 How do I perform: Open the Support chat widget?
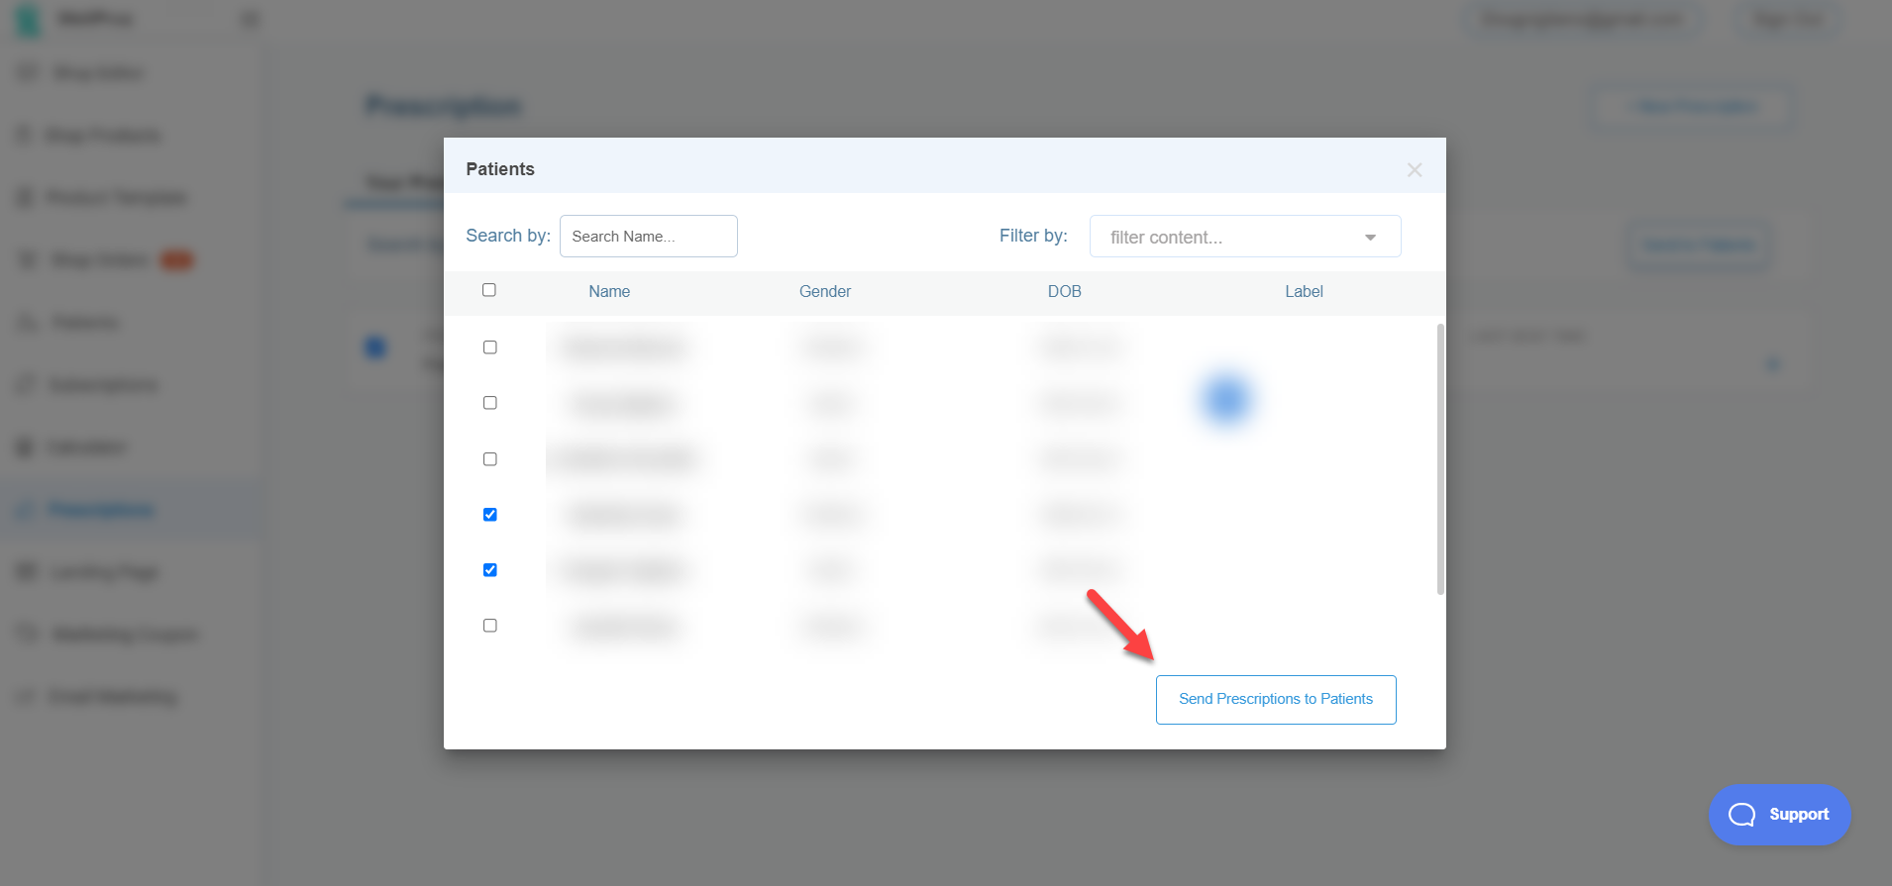(x=1779, y=814)
